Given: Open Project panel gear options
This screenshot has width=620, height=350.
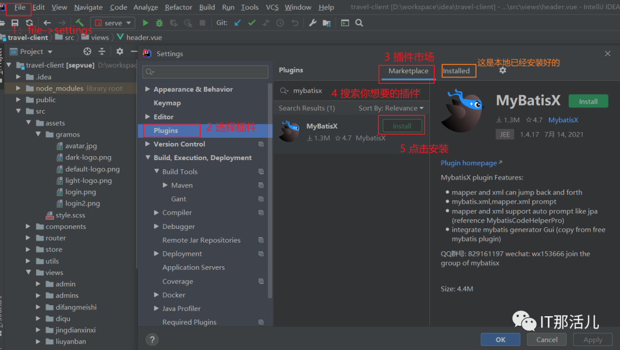Looking at the screenshot, I should coord(120,52).
